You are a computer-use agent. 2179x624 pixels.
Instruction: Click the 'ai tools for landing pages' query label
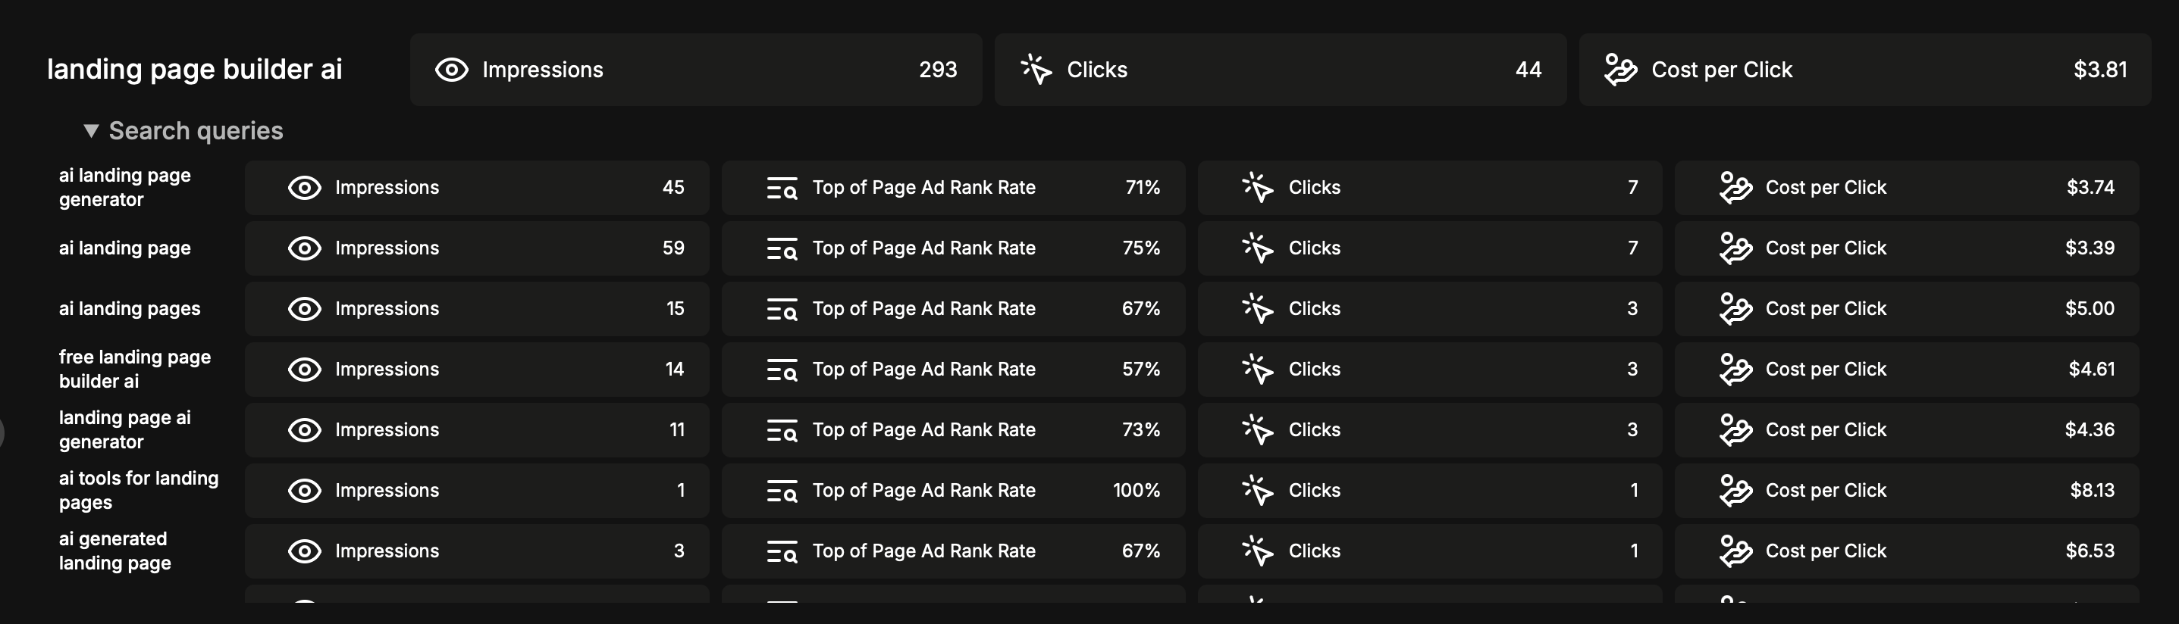138,490
